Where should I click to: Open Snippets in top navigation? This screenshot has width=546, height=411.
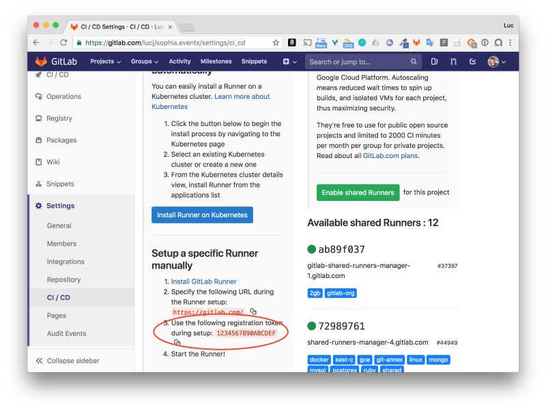(x=254, y=61)
